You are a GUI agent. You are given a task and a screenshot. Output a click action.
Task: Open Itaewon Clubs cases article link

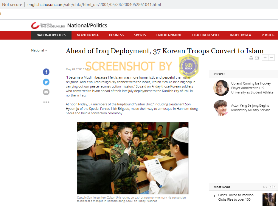(236, 197)
